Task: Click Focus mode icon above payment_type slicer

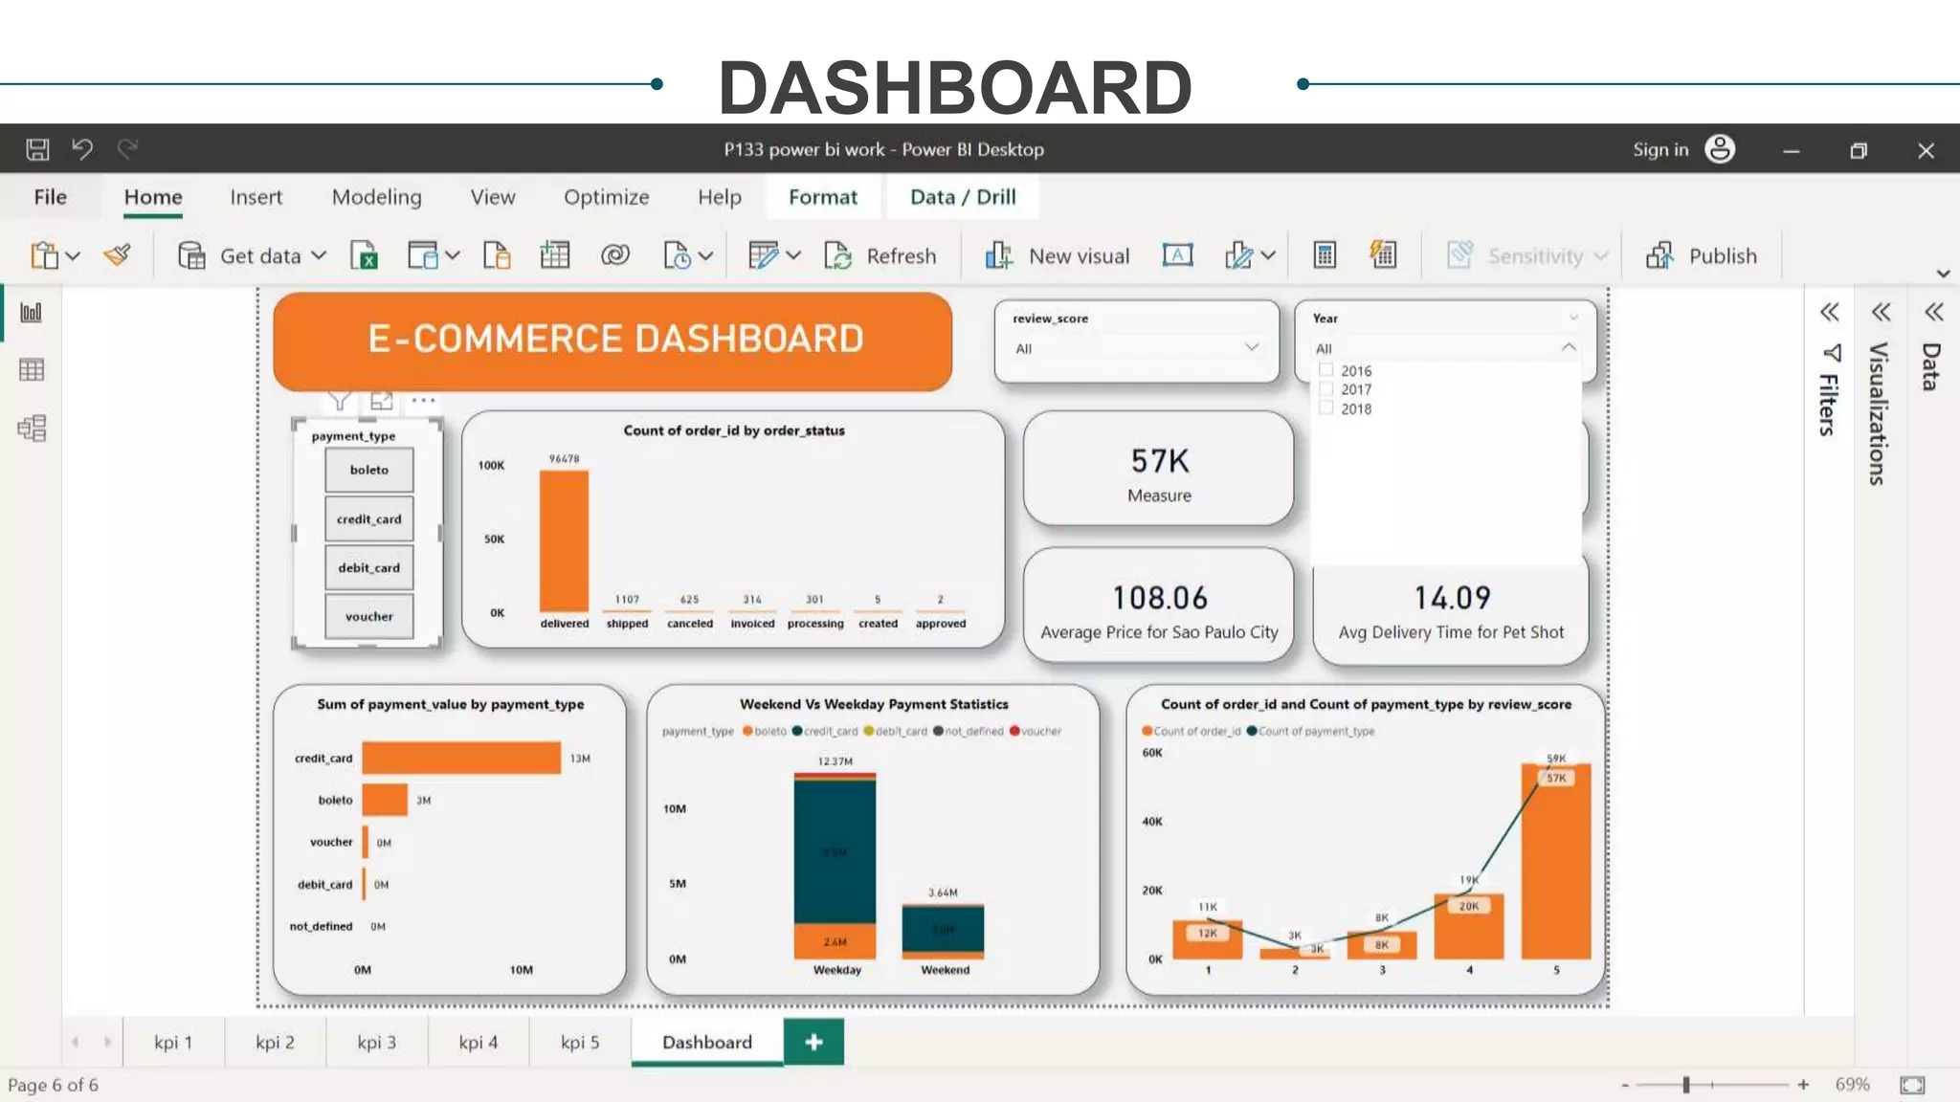Action: click(381, 401)
